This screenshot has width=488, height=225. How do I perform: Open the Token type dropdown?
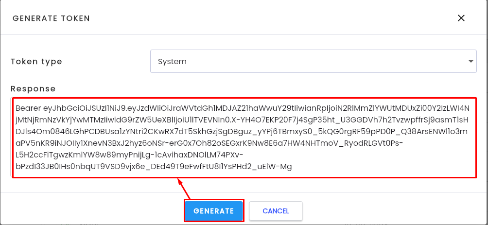pyautogui.click(x=313, y=61)
